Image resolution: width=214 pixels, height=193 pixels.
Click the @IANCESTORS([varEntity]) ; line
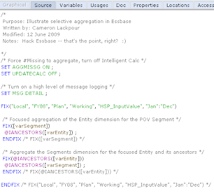click(x=41, y=132)
